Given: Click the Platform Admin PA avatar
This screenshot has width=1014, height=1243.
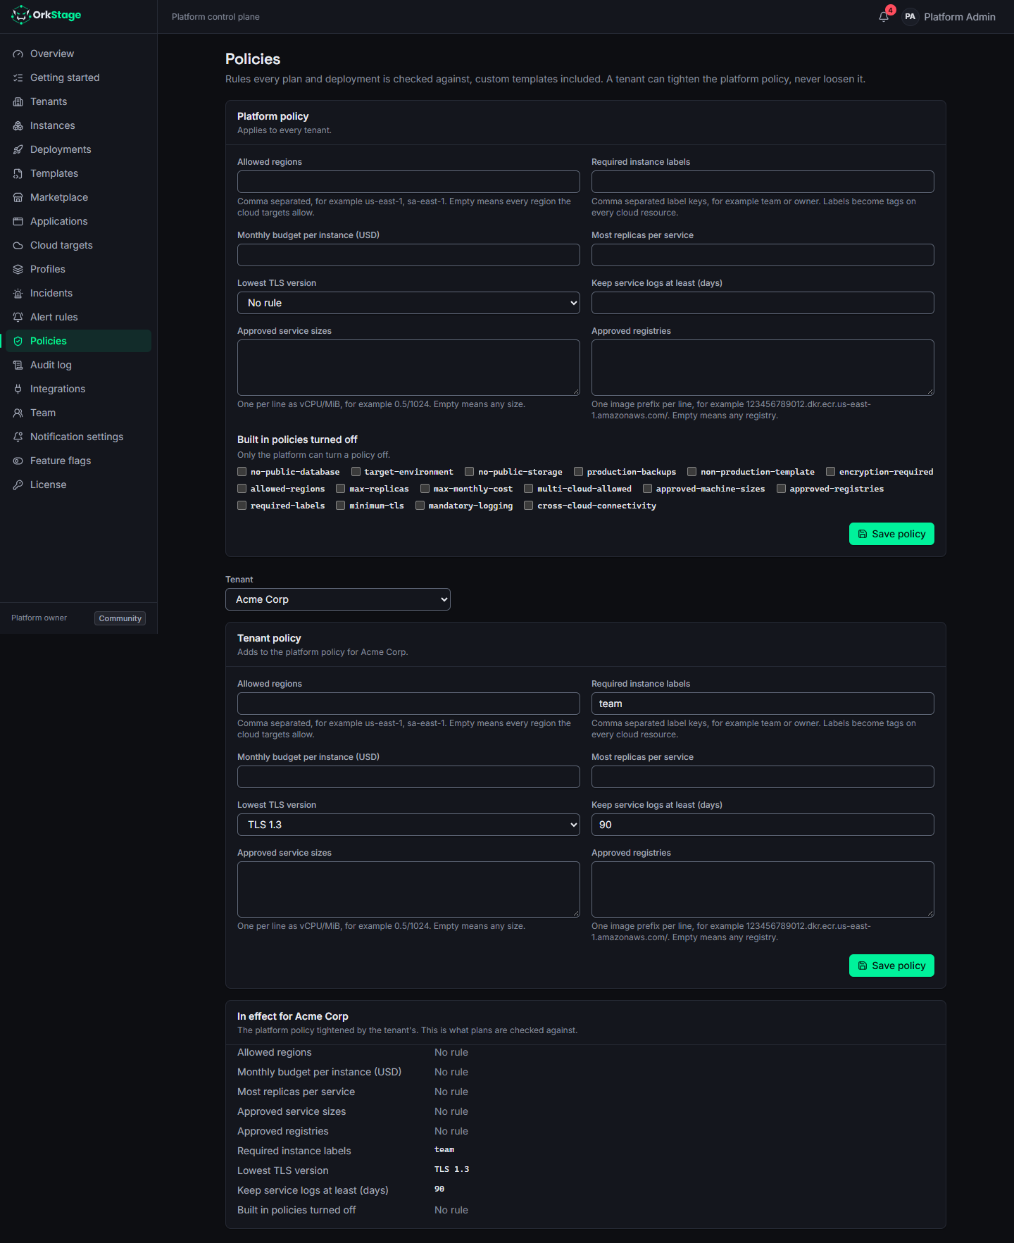Looking at the screenshot, I should click(x=910, y=17).
